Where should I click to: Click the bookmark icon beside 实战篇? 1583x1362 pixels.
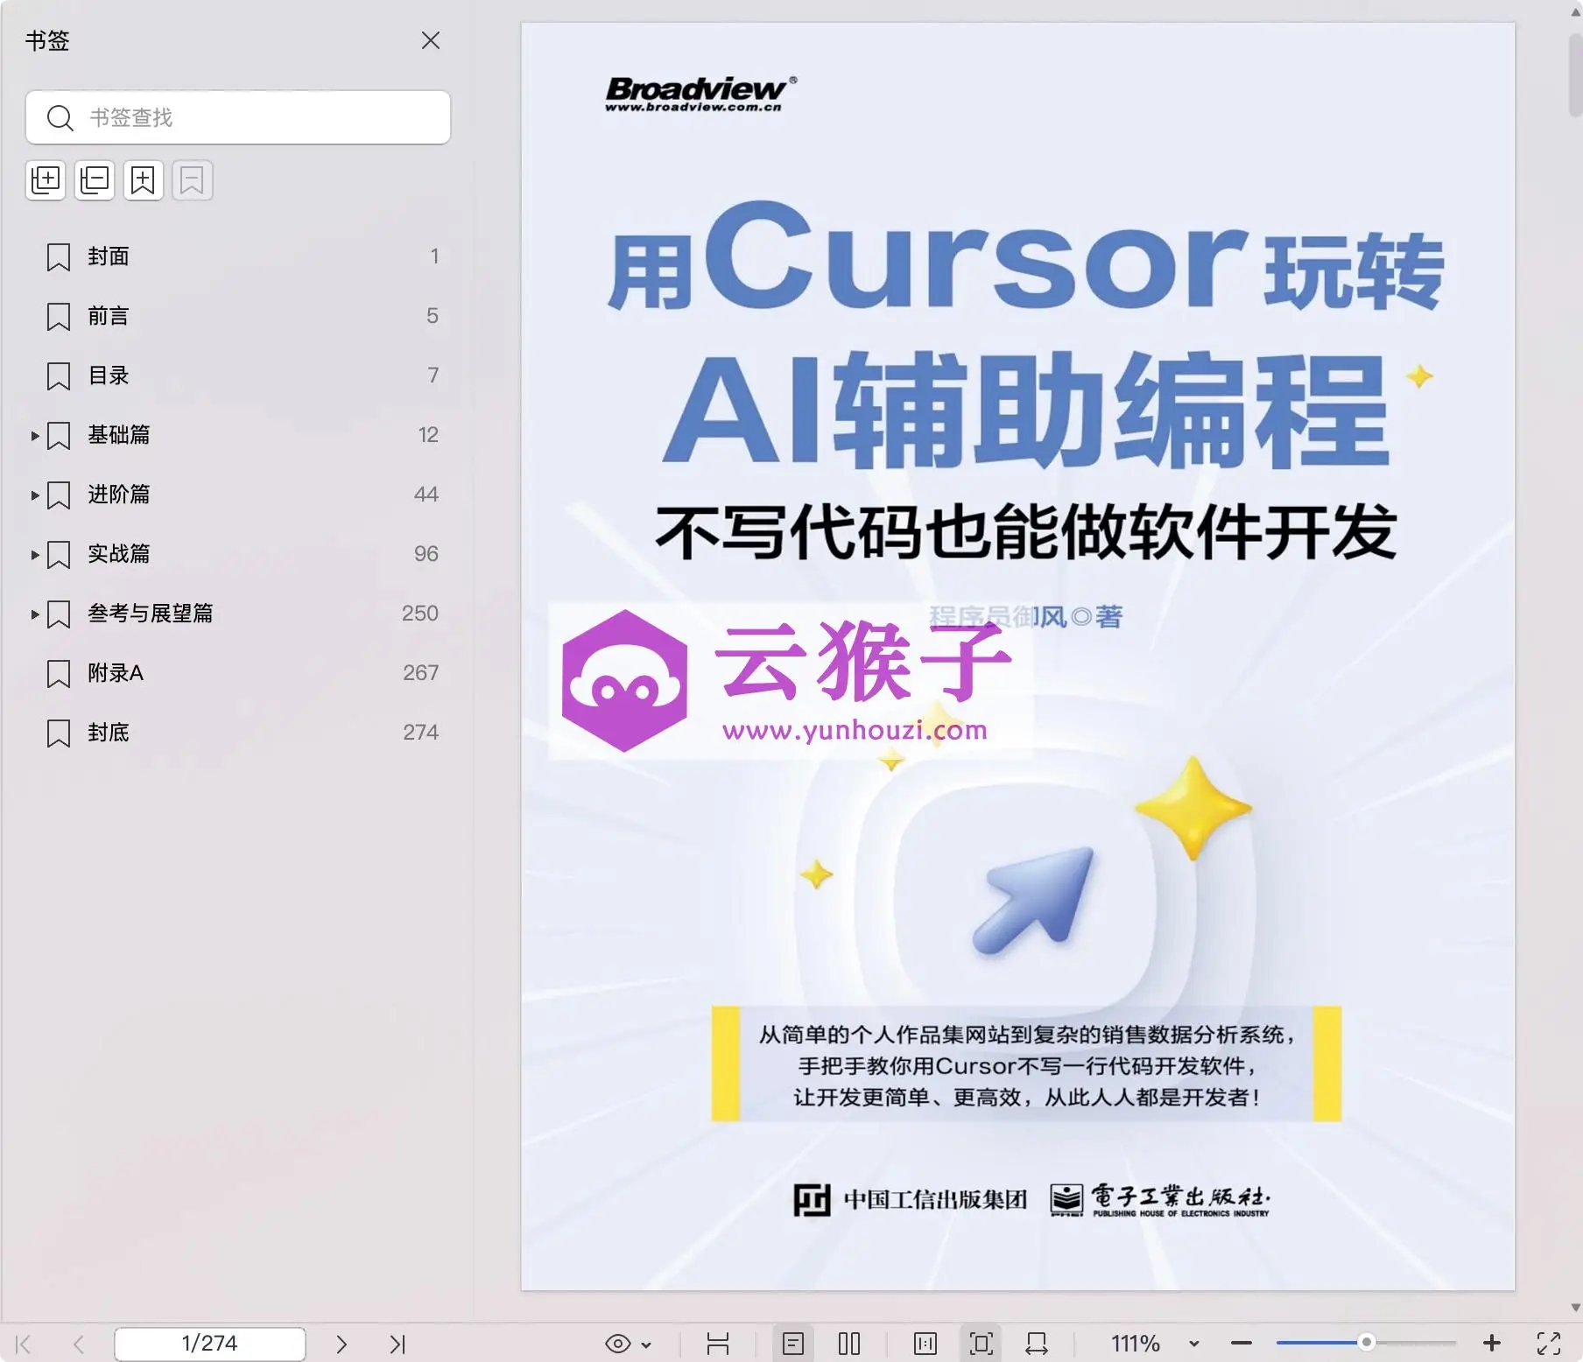[x=59, y=555]
